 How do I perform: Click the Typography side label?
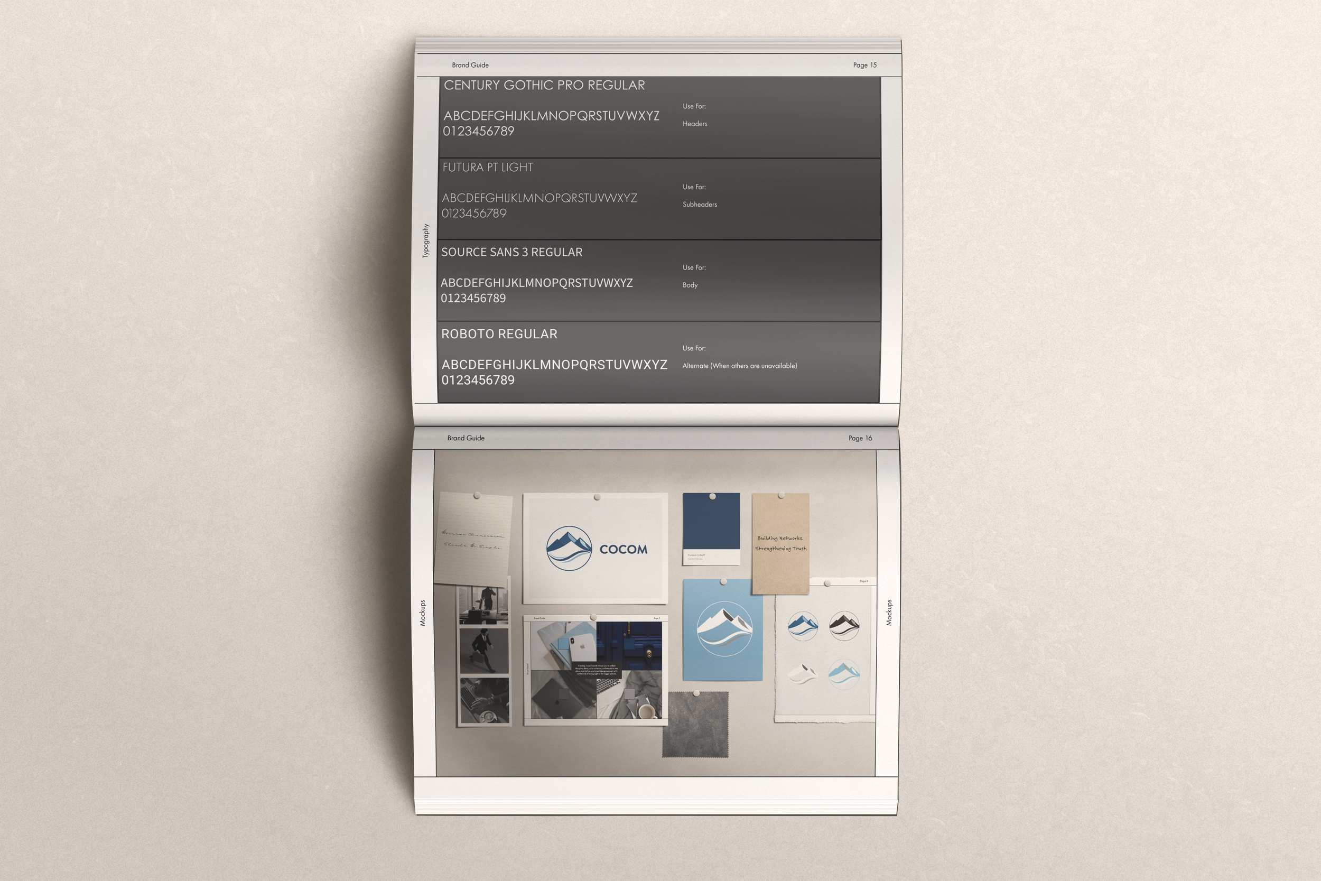[426, 240]
